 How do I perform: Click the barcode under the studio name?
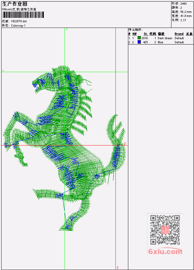(23, 15)
